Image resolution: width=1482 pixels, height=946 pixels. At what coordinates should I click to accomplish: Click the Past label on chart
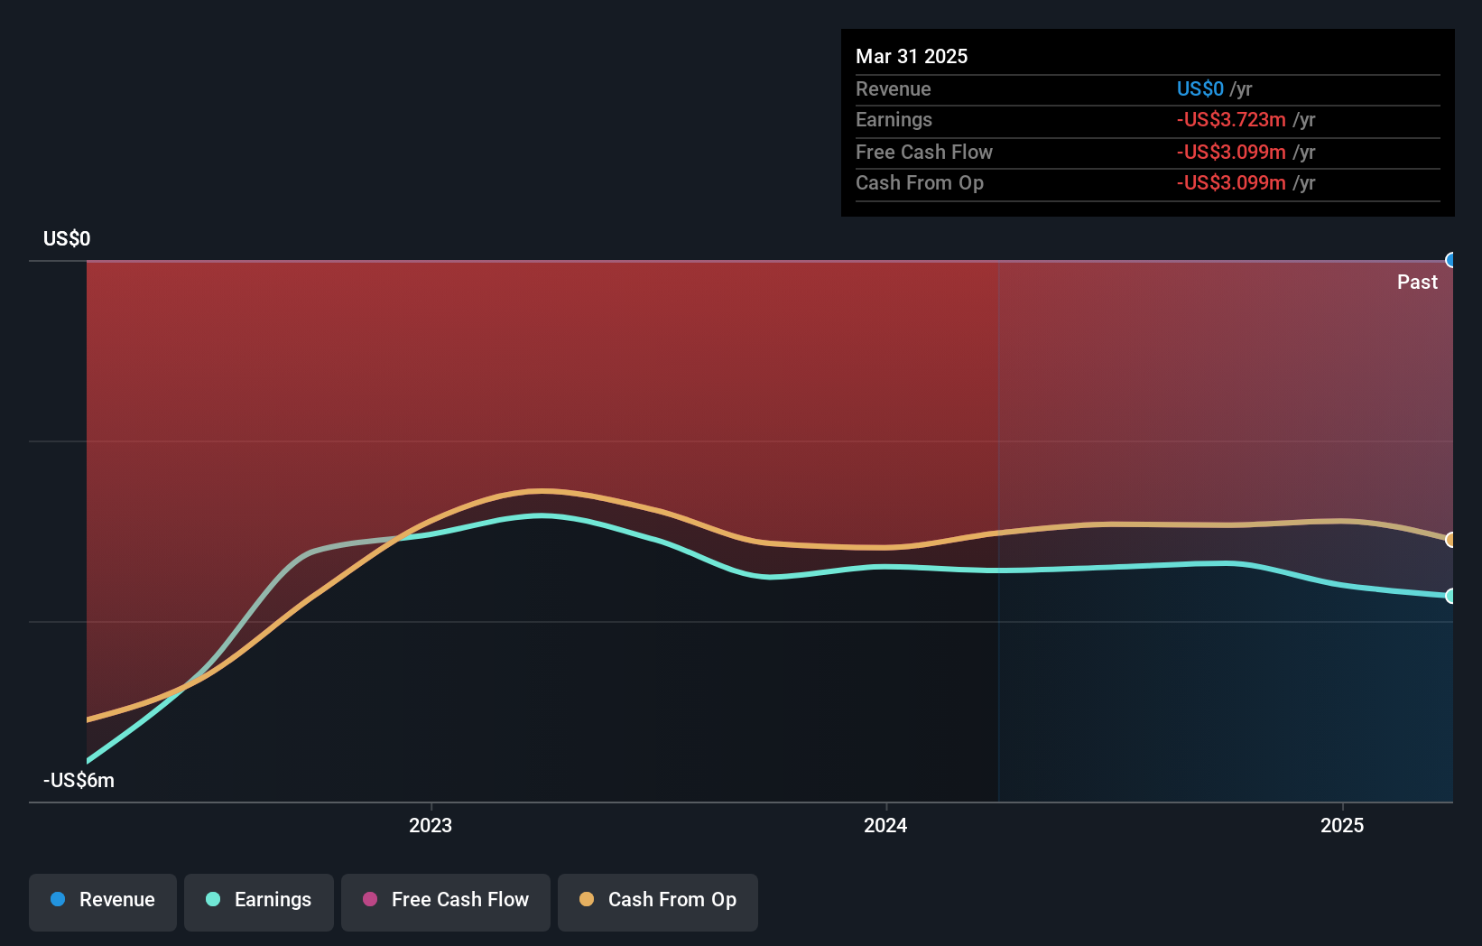tap(1417, 282)
